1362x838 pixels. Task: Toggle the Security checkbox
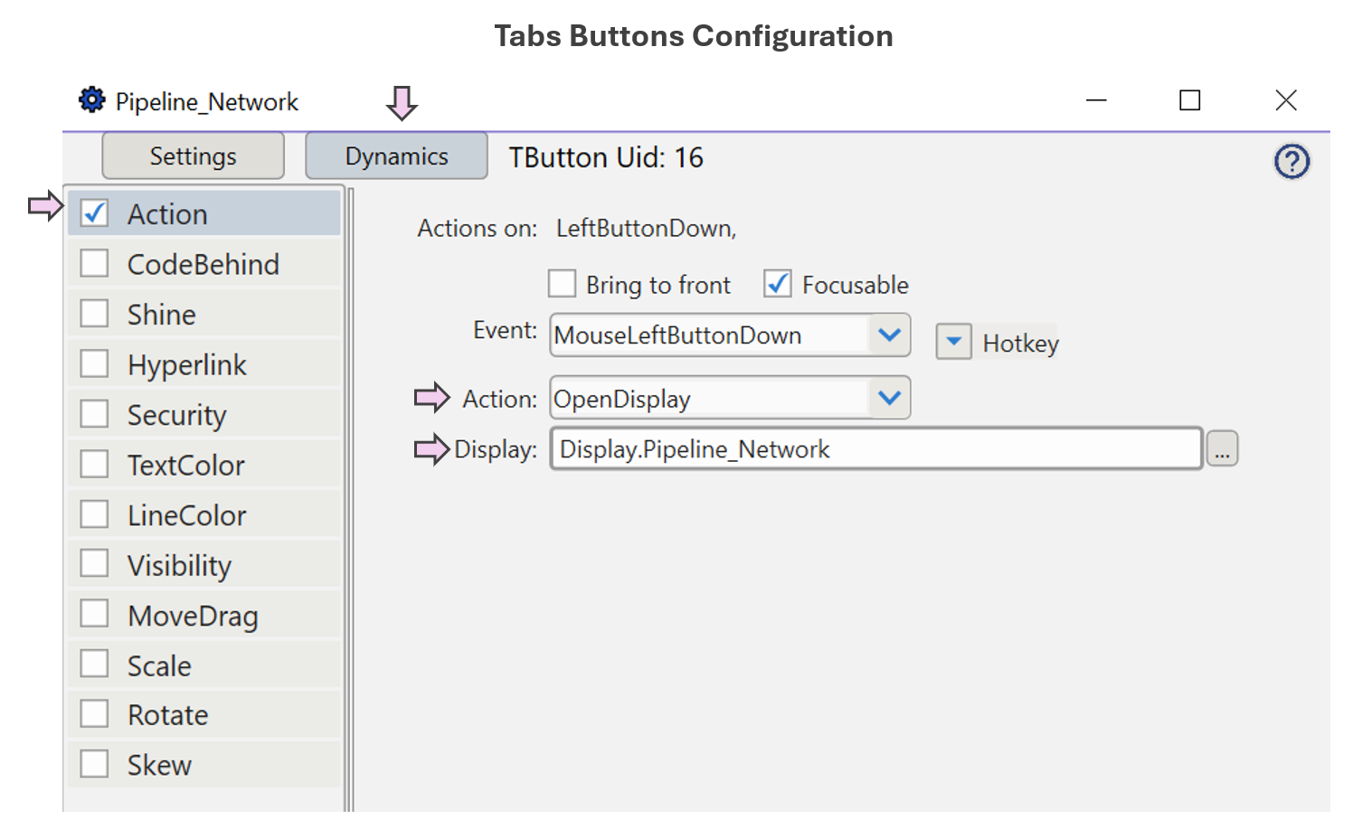[94, 413]
